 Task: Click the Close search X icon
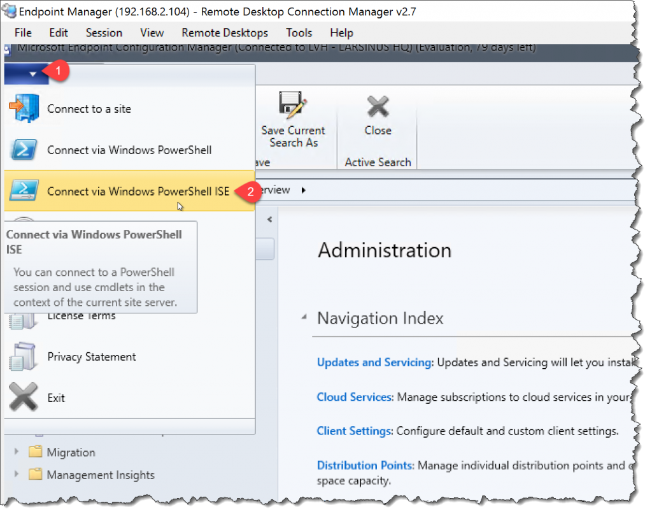pyautogui.click(x=378, y=106)
